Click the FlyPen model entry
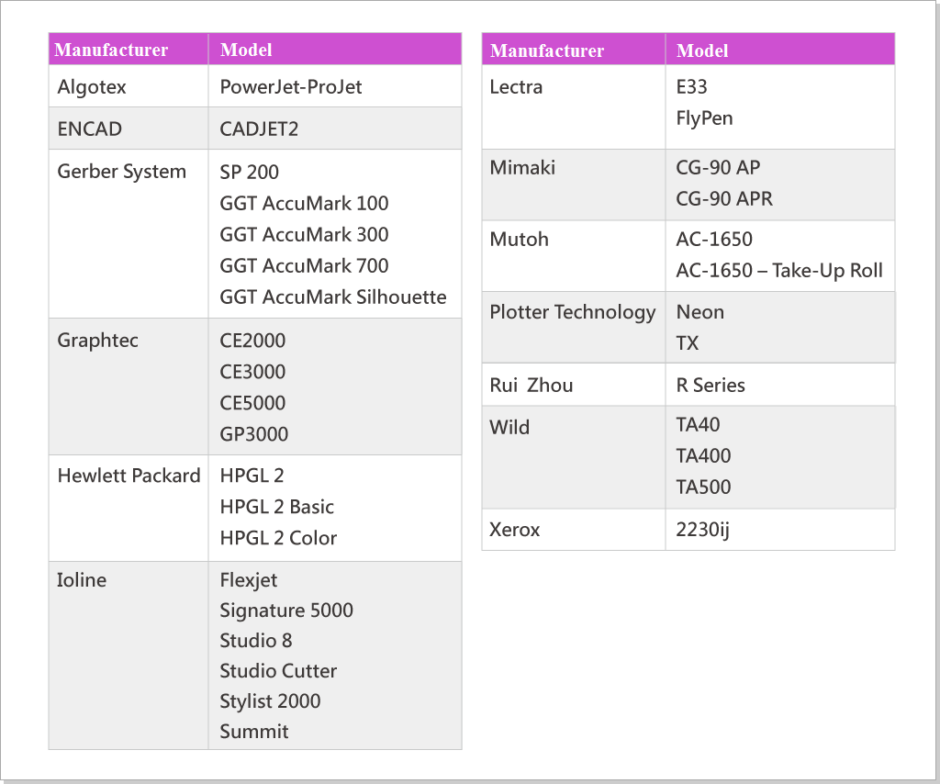Screen dimensions: 940x784 (704, 118)
